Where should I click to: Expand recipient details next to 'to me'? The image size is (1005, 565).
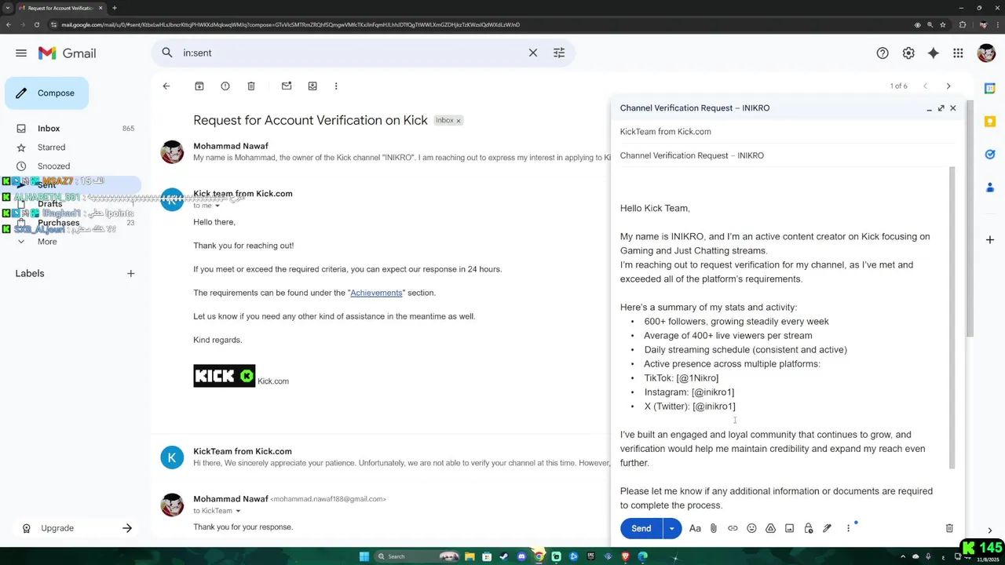click(x=217, y=206)
